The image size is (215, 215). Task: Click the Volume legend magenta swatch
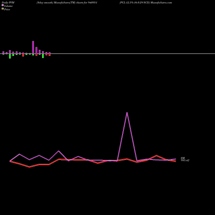3,5
